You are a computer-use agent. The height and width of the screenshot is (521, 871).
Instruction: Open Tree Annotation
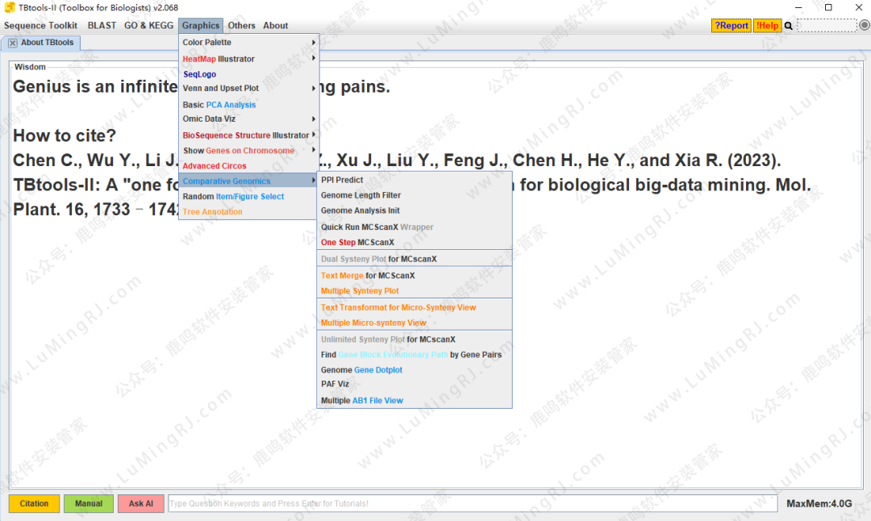(248, 211)
